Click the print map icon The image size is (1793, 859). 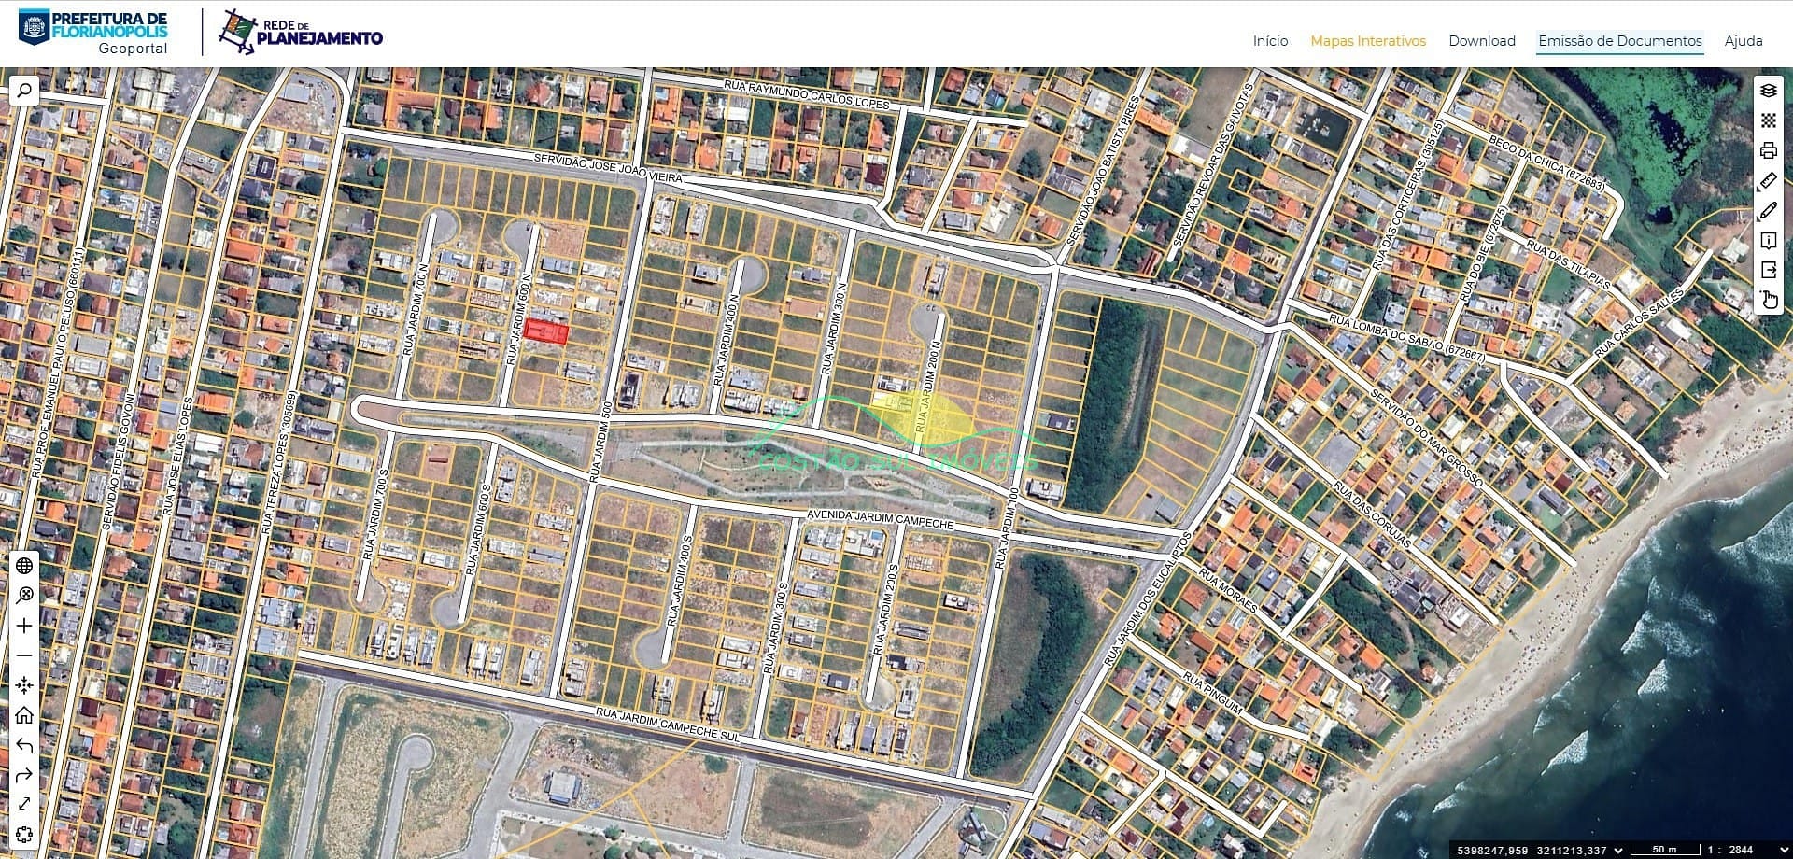click(1768, 150)
